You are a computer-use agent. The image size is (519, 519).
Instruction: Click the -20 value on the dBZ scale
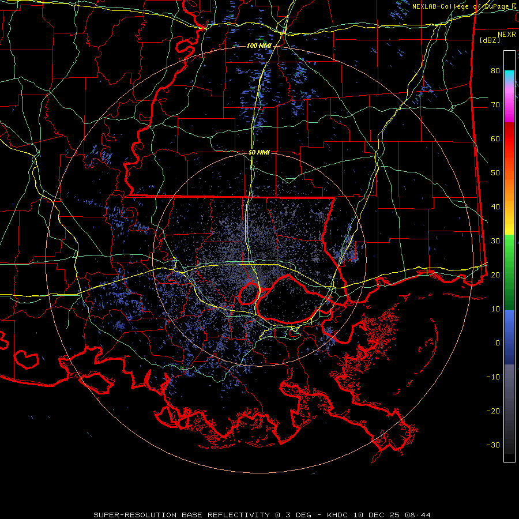pos(493,411)
